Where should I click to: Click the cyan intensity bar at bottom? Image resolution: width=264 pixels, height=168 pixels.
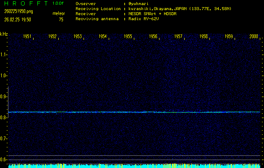134,166
